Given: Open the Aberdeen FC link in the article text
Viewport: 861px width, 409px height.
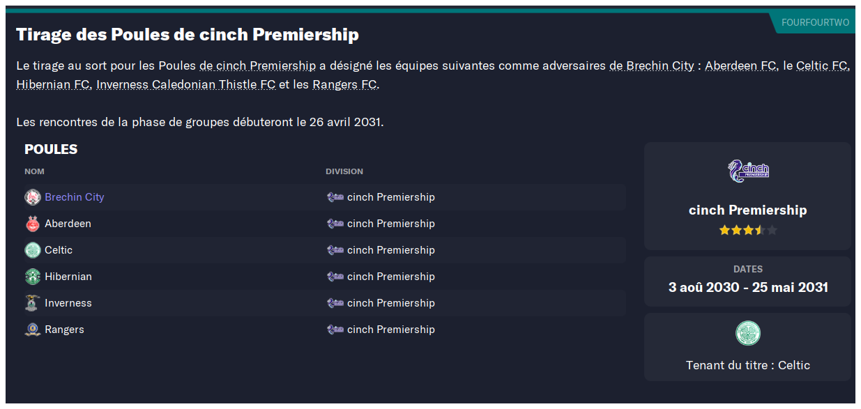Looking at the screenshot, I should [x=741, y=65].
